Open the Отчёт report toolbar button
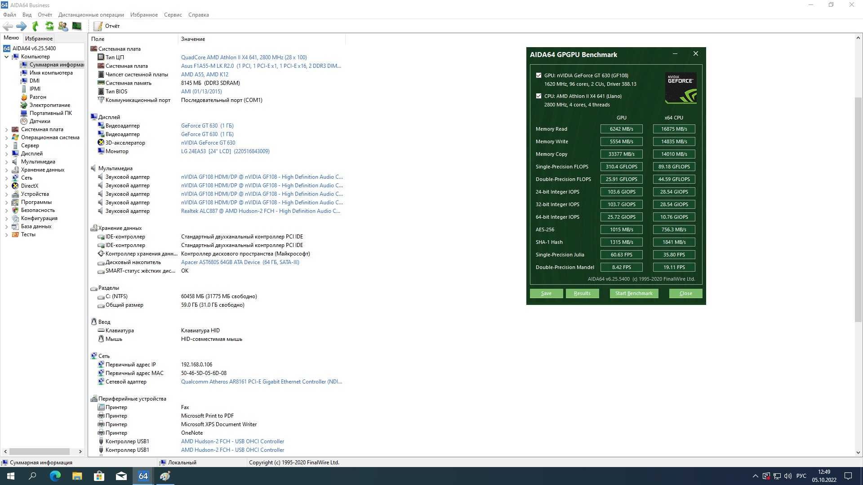The image size is (863, 485). [x=107, y=26]
